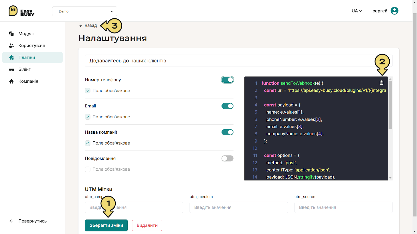Go to Користувачі section

(x=33, y=45)
